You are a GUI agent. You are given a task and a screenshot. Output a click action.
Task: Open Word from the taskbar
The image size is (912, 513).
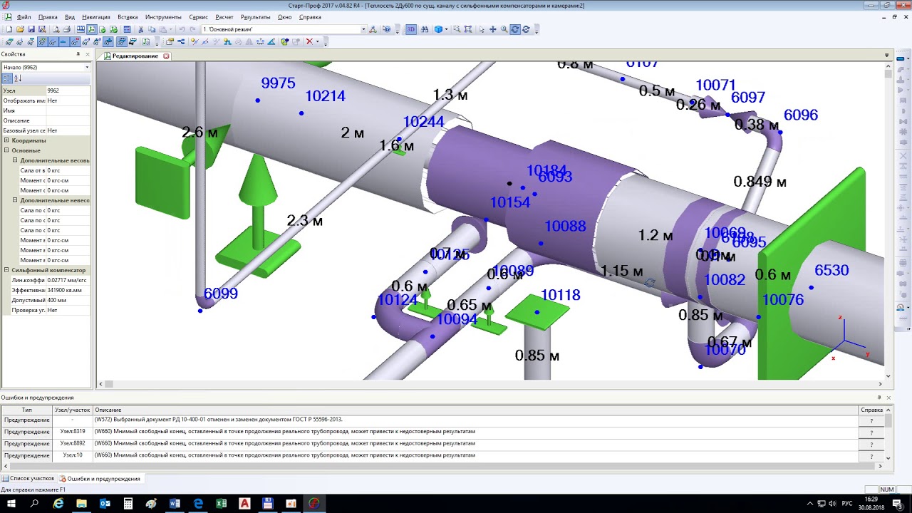175,504
